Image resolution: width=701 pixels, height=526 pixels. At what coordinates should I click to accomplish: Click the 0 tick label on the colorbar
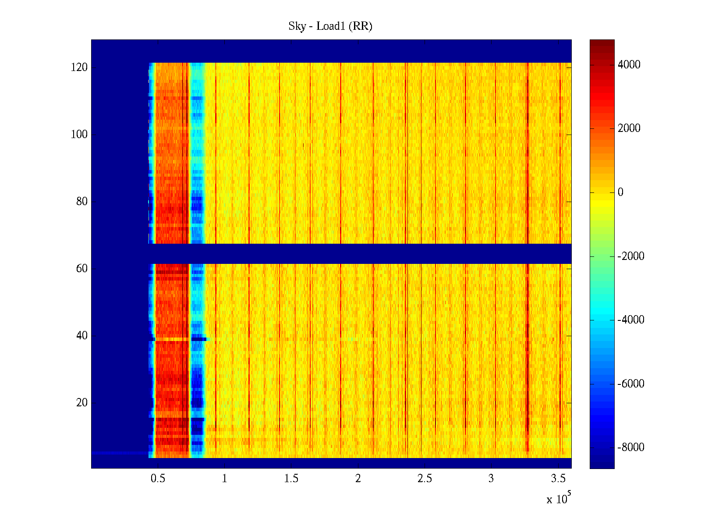tap(620, 192)
